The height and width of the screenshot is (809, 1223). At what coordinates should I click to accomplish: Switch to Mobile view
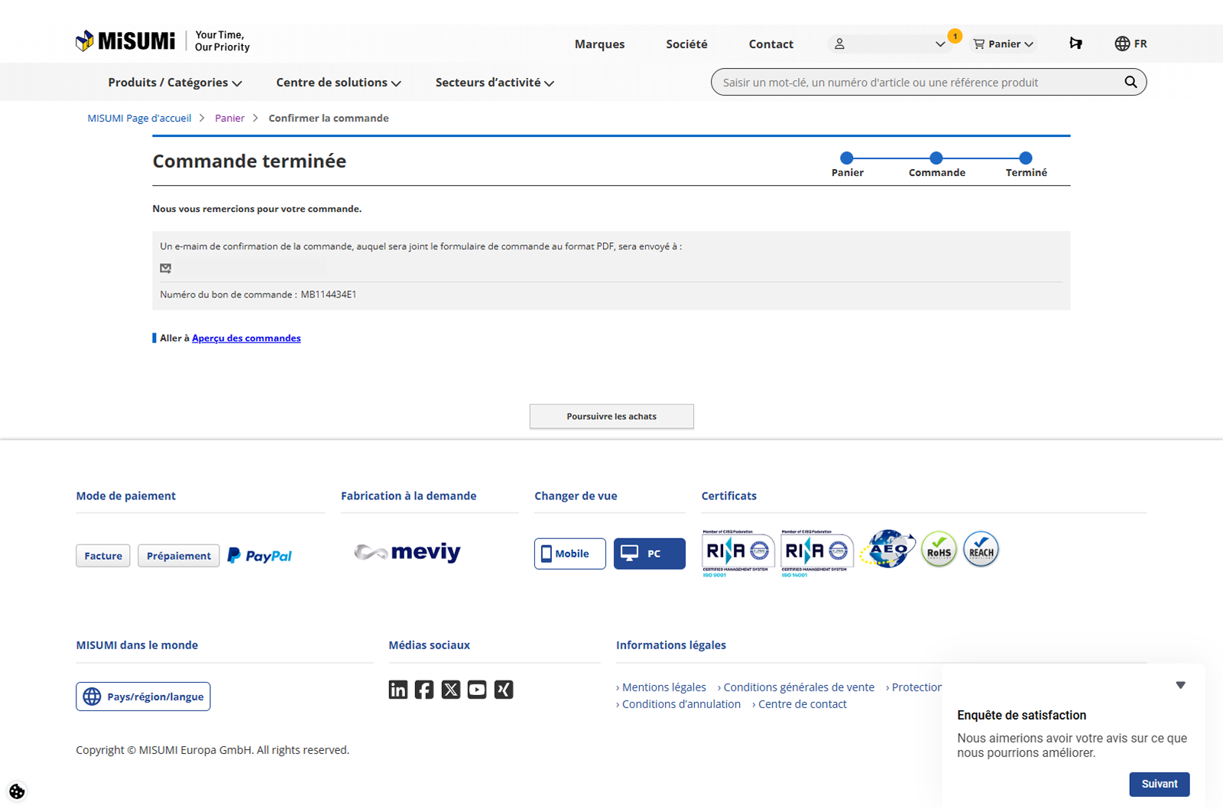(569, 554)
